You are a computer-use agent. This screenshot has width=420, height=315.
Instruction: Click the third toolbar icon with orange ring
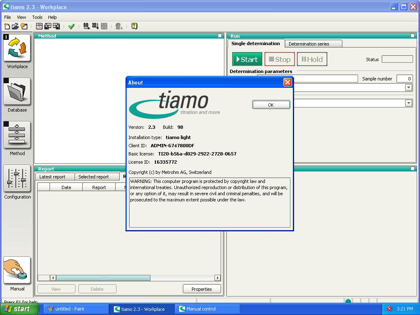[24, 26]
